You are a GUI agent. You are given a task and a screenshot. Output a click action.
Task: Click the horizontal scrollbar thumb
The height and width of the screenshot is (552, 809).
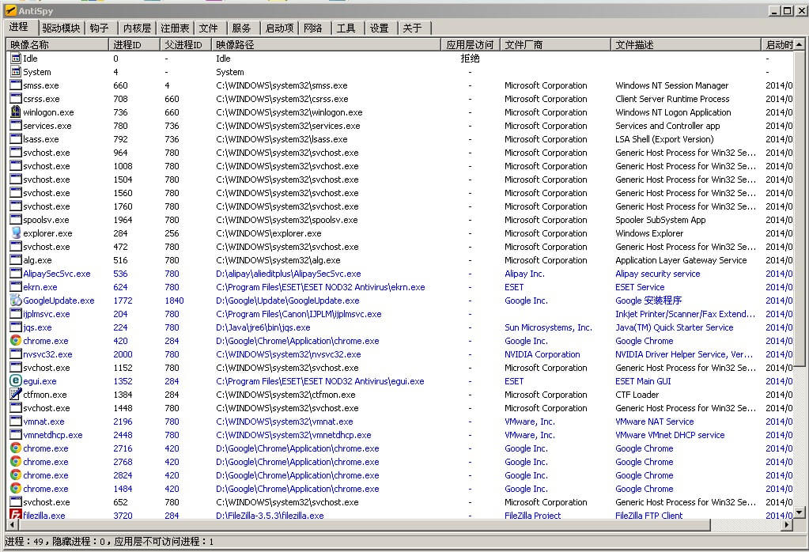tap(365, 524)
